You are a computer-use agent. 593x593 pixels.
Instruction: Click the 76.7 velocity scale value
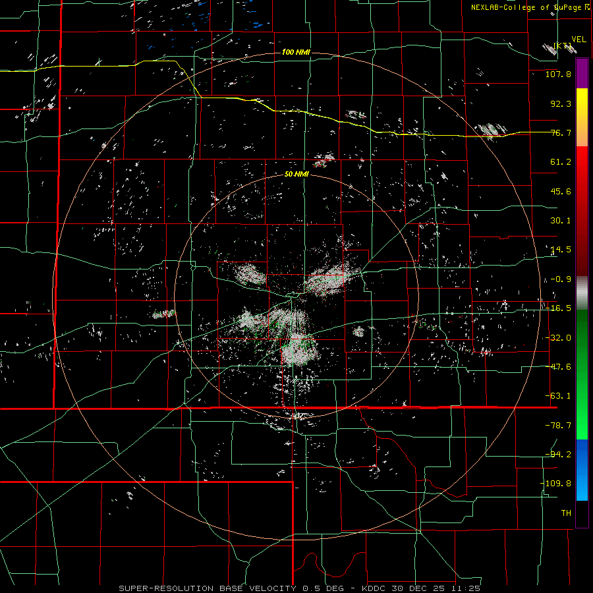pos(561,132)
